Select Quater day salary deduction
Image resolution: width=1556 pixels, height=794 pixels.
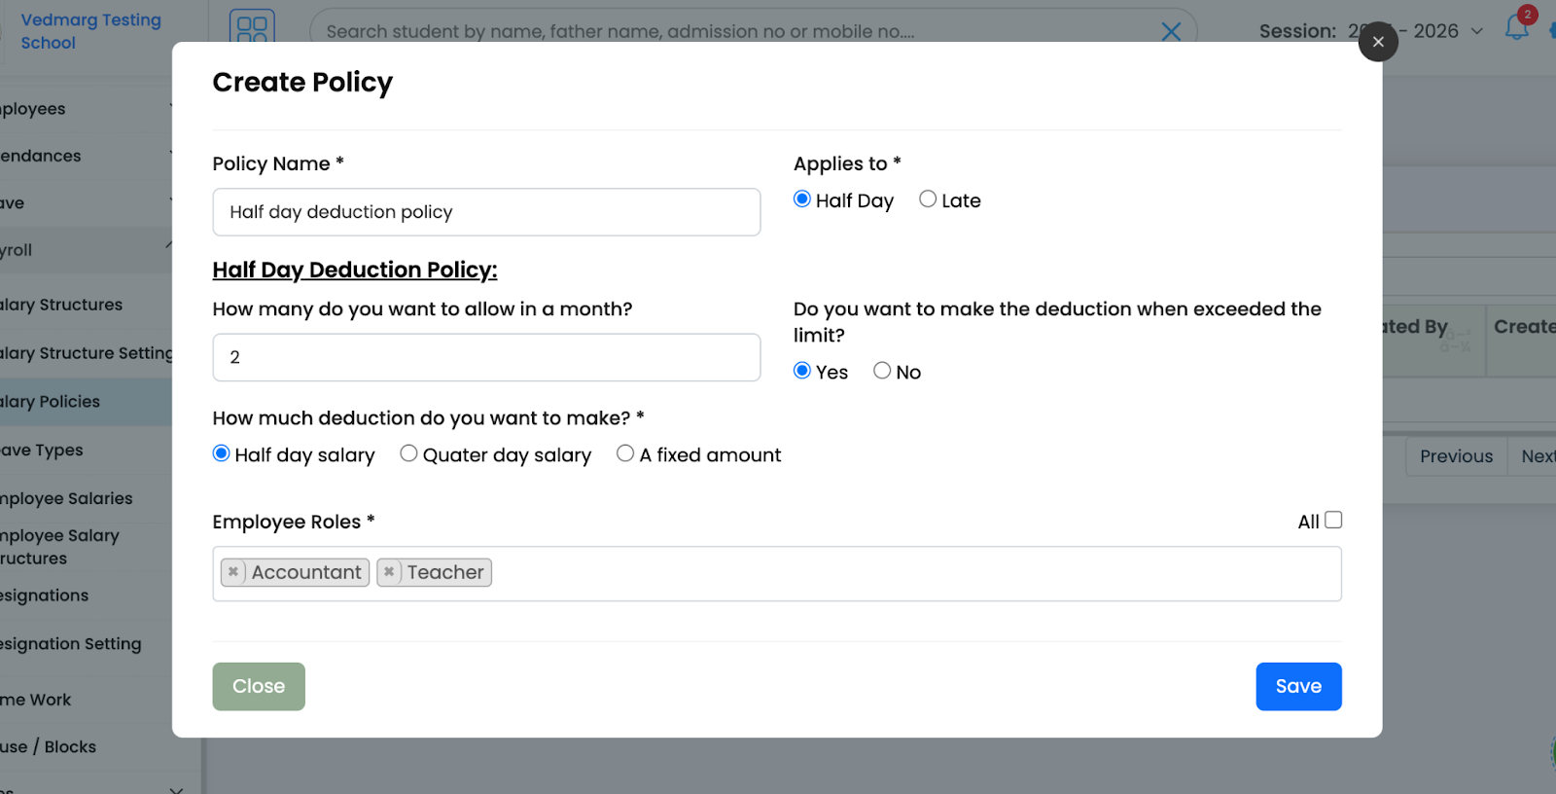point(409,453)
